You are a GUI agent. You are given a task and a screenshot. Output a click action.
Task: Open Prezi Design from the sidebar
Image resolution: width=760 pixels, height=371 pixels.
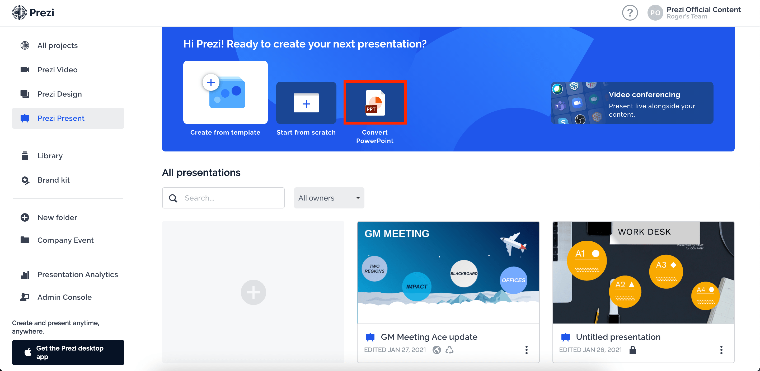(59, 94)
